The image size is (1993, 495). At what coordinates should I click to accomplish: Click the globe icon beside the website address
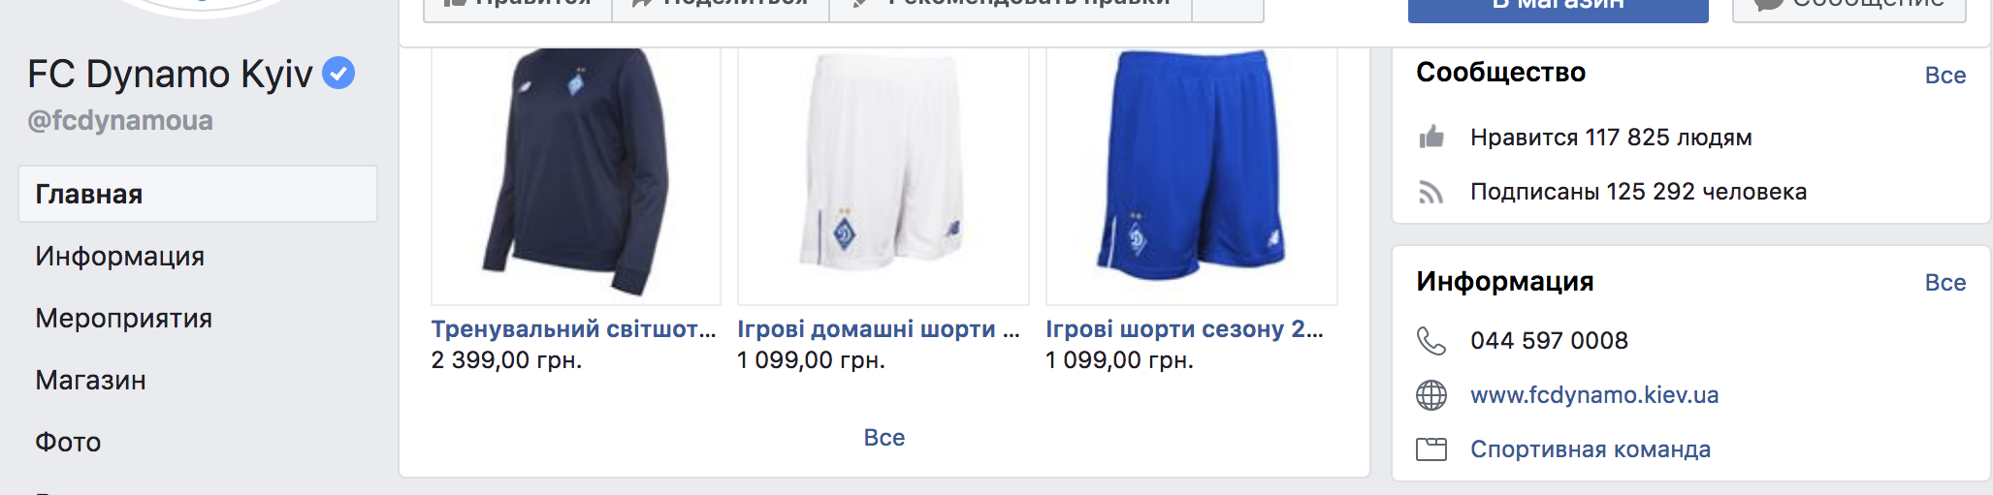click(x=1431, y=395)
